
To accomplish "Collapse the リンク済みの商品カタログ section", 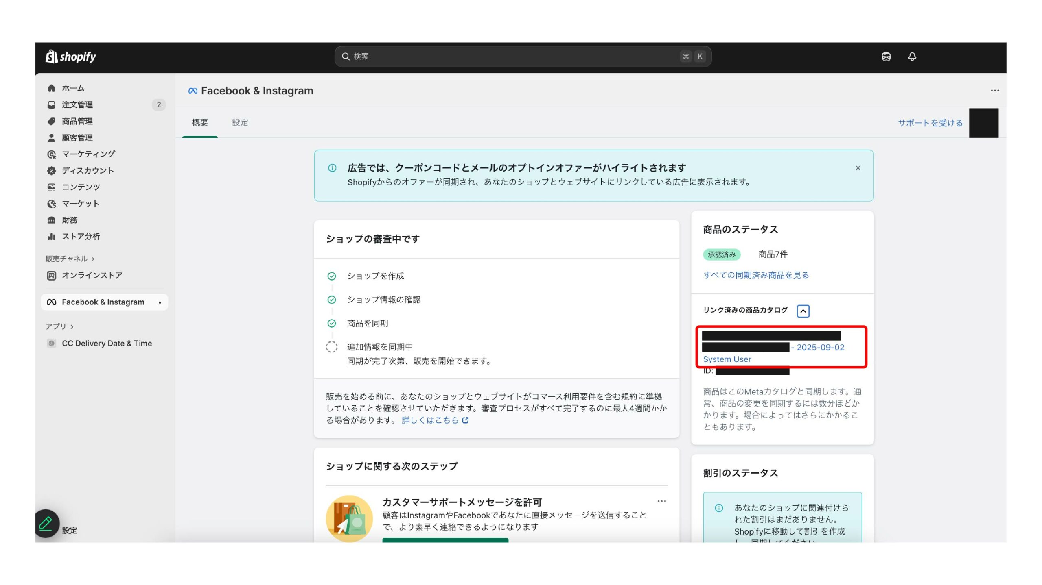I will click(x=803, y=311).
